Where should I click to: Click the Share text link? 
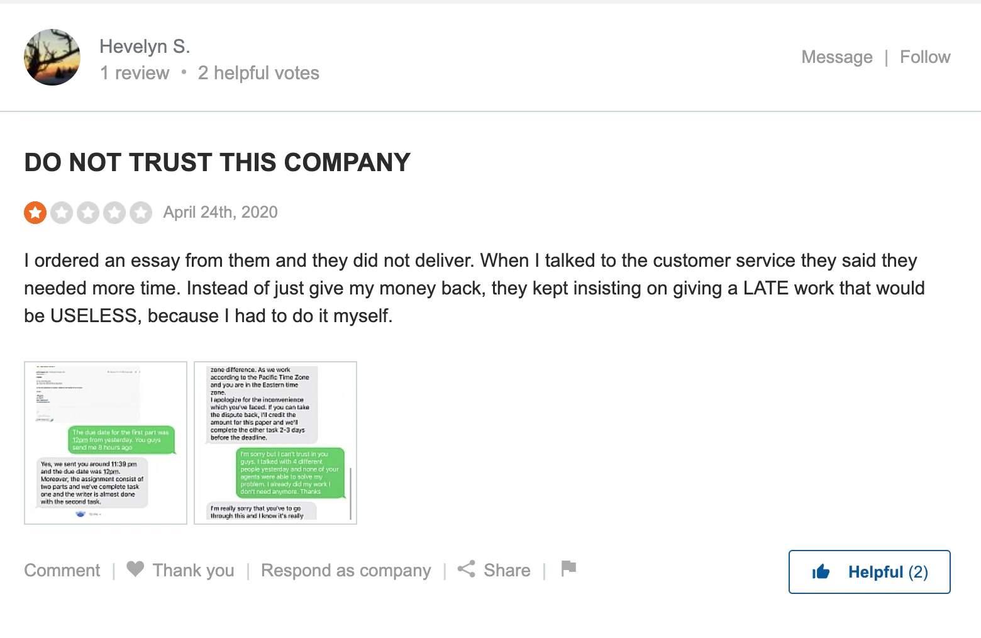507,571
